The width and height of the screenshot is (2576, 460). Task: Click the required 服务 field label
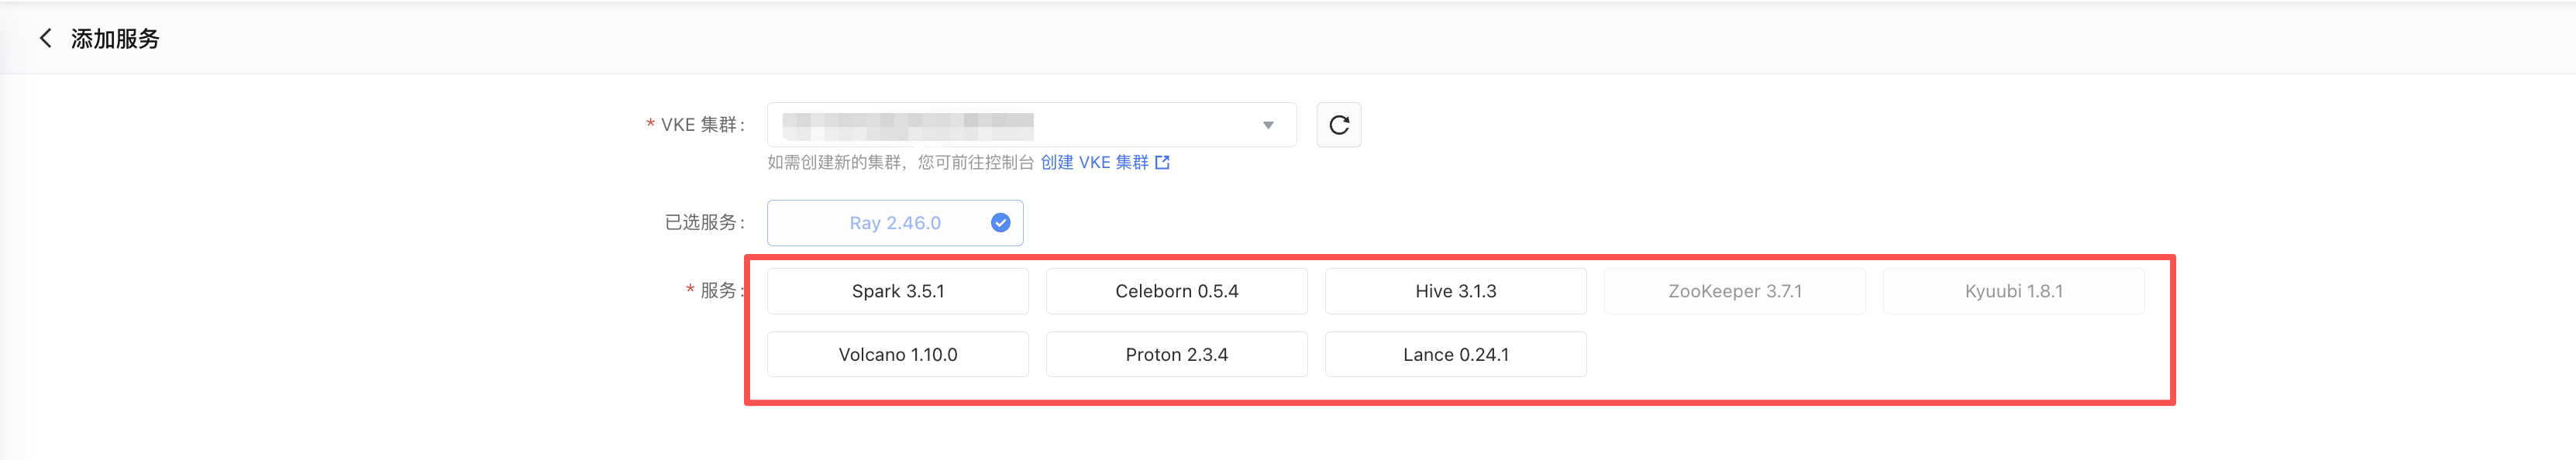(718, 291)
